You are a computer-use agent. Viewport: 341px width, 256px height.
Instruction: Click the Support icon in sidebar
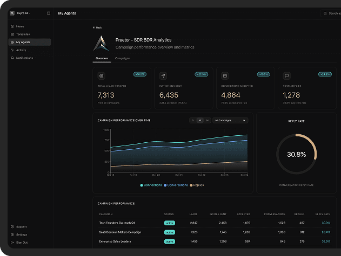pos(12,227)
